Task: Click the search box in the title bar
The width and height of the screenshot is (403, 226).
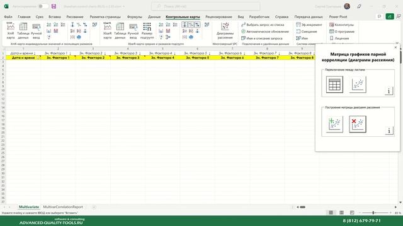Action: 206,6
